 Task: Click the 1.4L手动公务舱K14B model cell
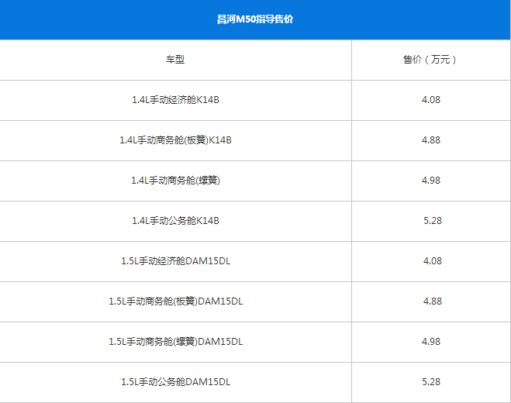[x=175, y=221]
